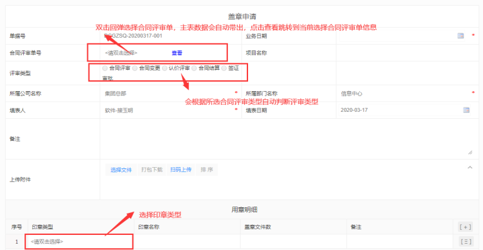Click the row number 1 cell
The width and height of the screenshot is (483, 250).
coord(16,242)
